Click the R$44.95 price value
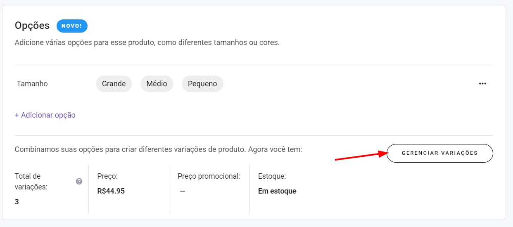The image size is (513, 227). tap(111, 191)
